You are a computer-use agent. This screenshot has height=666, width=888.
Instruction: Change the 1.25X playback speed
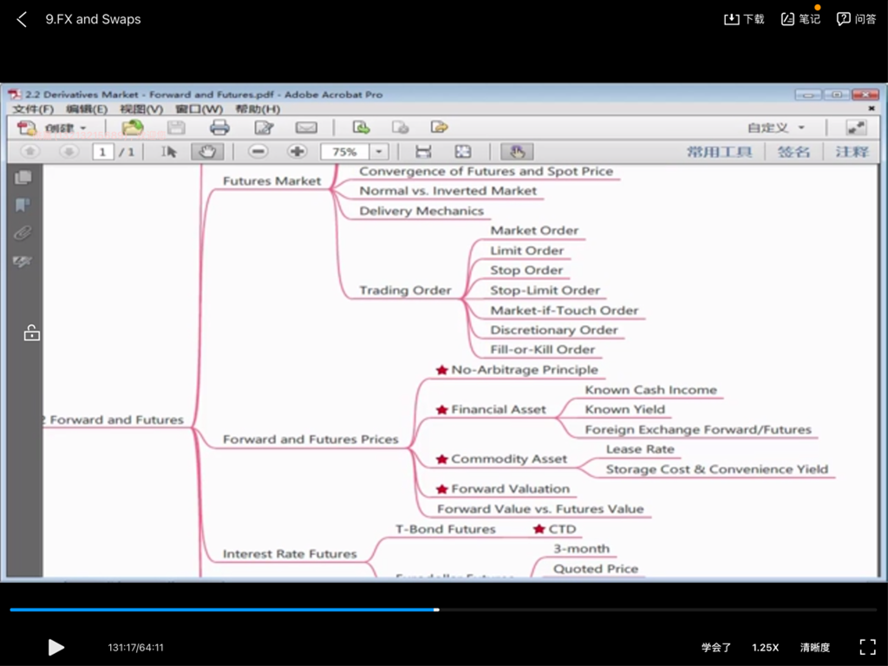(x=765, y=647)
